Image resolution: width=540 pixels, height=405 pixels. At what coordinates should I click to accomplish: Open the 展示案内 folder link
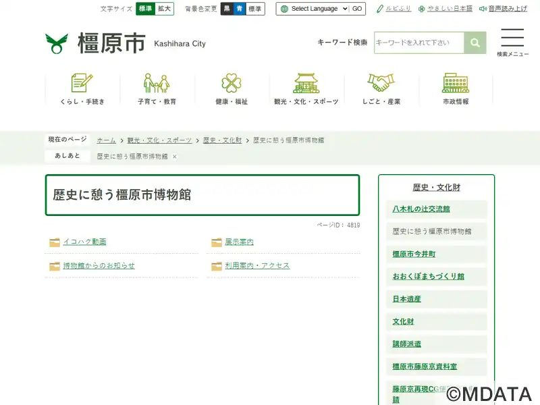pyautogui.click(x=239, y=242)
